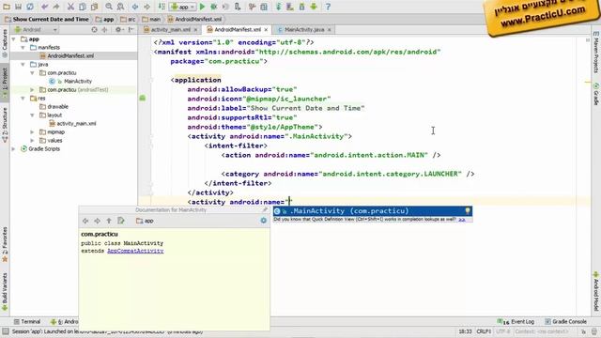
Task: Expand the com.practicu (androidTest) package
Action: [x=32, y=90]
